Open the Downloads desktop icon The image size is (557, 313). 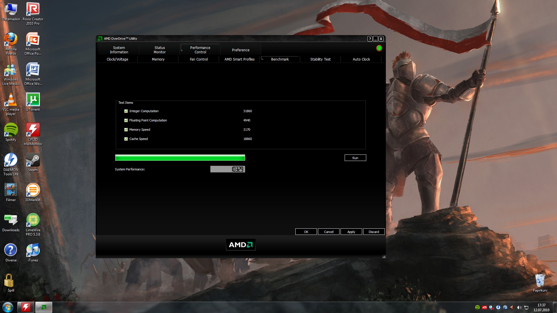pos(11,223)
